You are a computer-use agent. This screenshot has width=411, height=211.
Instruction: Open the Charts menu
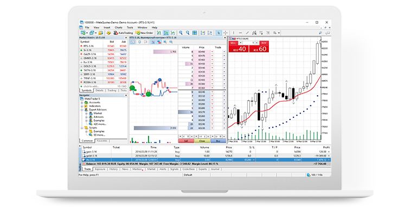tap(119, 28)
